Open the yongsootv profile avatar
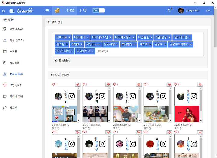This screenshot has height=158, width=217. [181, 11]
